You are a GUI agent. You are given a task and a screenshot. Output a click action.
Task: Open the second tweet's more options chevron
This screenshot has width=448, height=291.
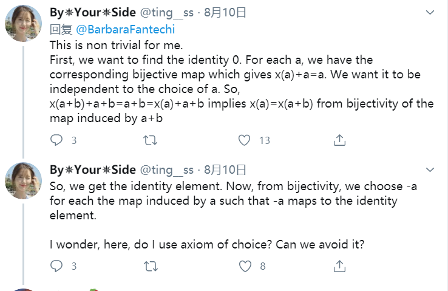[430, 170]
